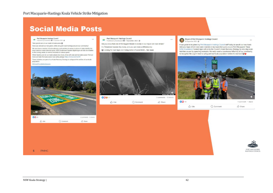Click council avatar on Threatened Species Day post

(x=104, y=39)
